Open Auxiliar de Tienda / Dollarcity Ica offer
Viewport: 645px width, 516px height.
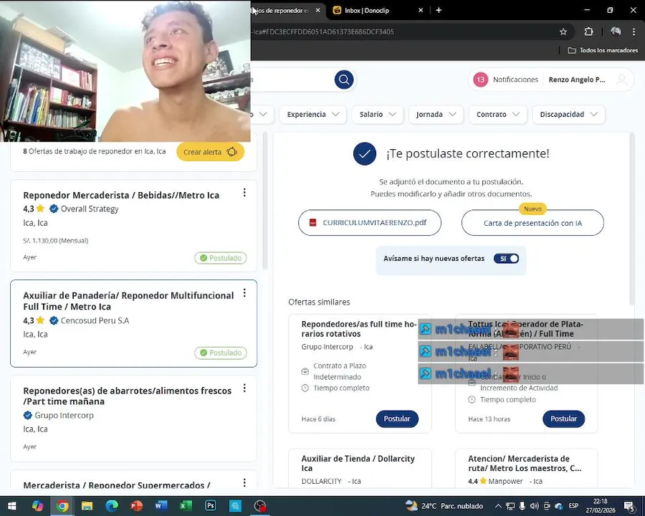click(358, 464)
